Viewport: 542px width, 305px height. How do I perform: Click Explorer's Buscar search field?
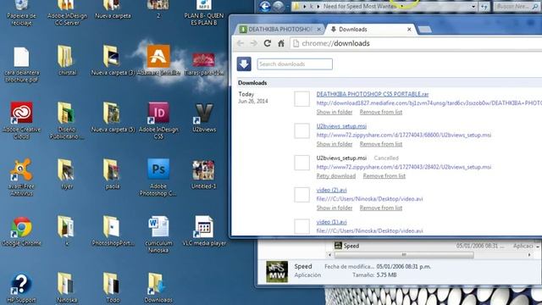(x=517, y=6)
